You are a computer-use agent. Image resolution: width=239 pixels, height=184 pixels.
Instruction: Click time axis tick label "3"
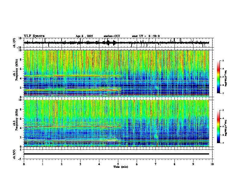click(80, 164)
